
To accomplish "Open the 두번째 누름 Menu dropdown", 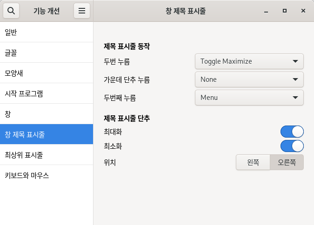I will coord(249,98).
